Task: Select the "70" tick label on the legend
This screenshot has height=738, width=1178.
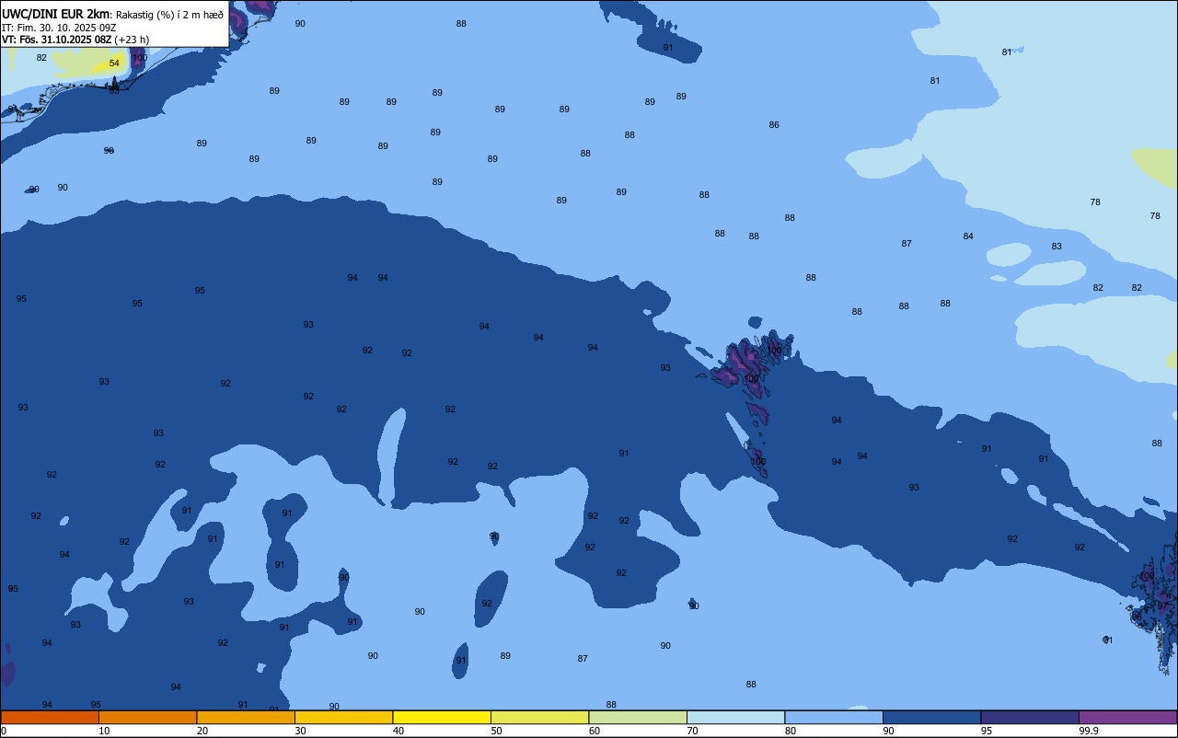Action: tap(692, 731)
